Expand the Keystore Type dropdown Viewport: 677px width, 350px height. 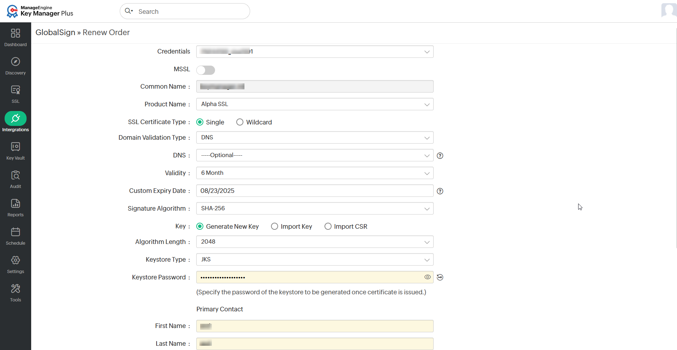pos(315,260)
